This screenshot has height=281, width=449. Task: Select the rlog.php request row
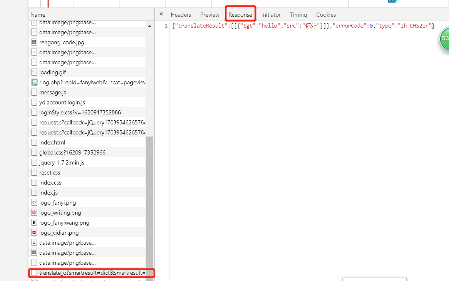87,82
